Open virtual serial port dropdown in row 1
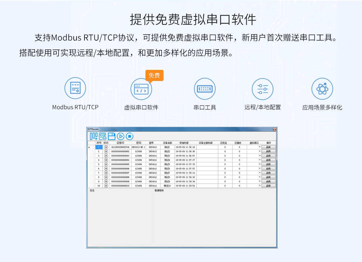 click(259, 147)
